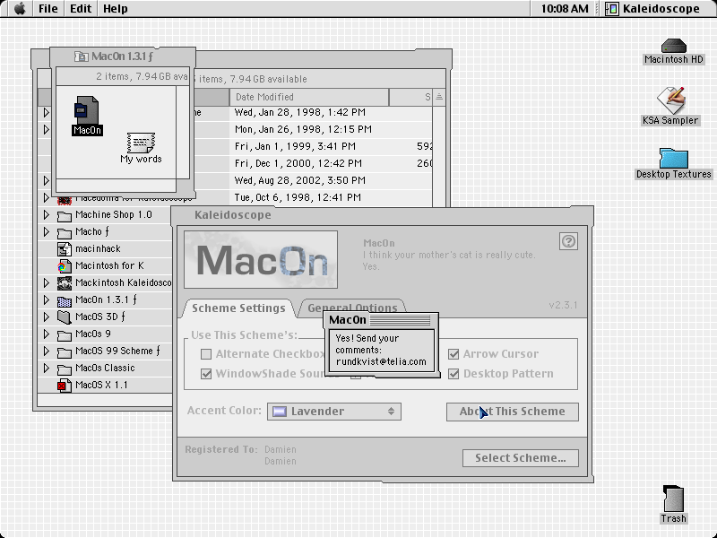Open the File menu

48,9
